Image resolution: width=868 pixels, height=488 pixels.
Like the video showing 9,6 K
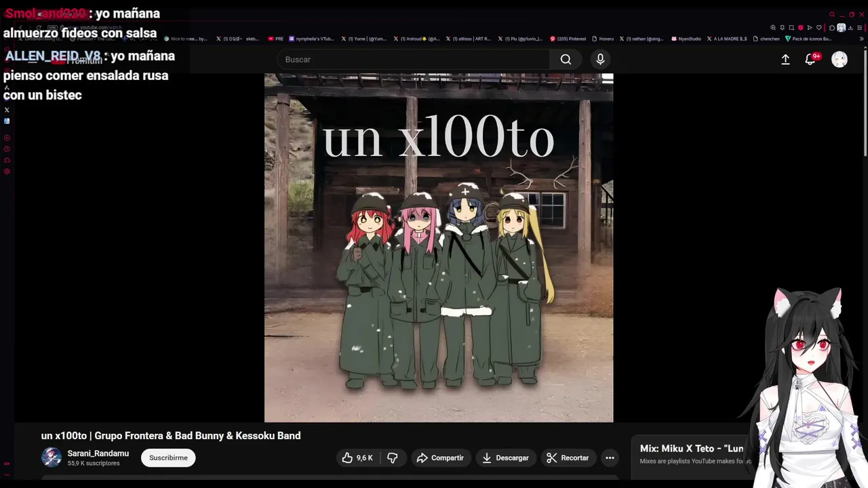(x=357, y=458)
